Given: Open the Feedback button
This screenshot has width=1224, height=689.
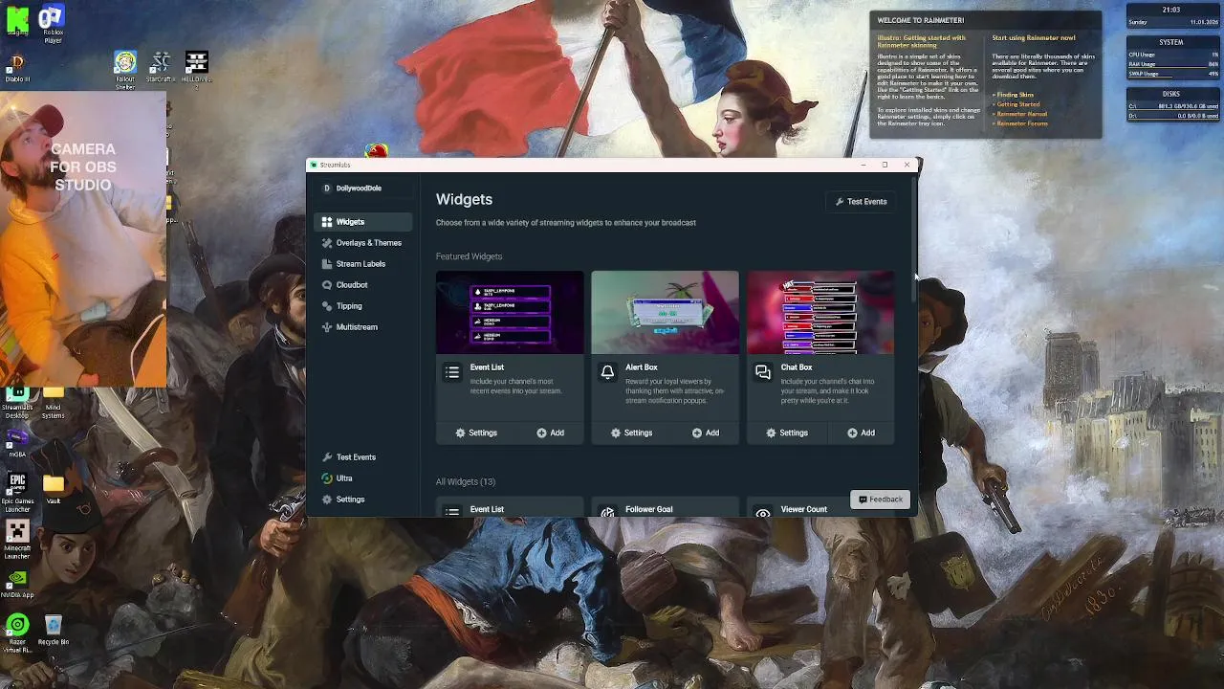Looking at the screenshot, I should tap(880, 500).
